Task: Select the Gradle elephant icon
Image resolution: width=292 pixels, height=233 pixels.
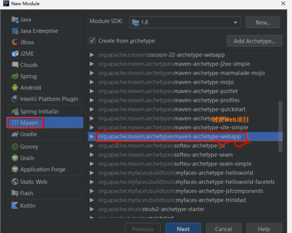Action: pyautogui.click(x=15, y=134)
